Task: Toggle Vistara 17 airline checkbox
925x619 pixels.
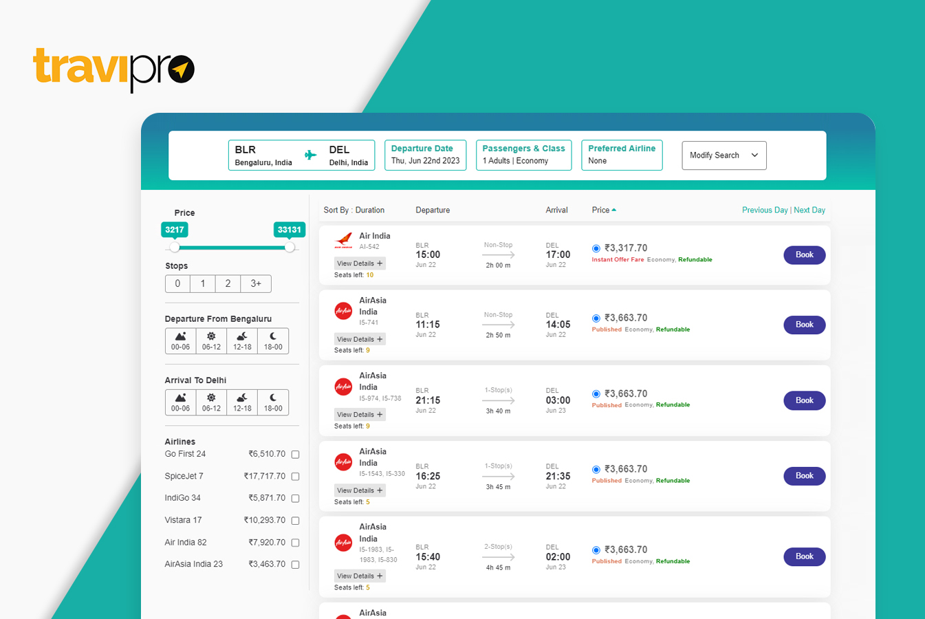Action: [295, 521]
